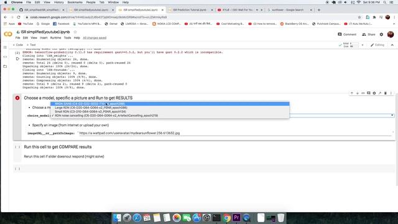
Task: Move the cell down with the arrow icon
Action: coord(358,93)
